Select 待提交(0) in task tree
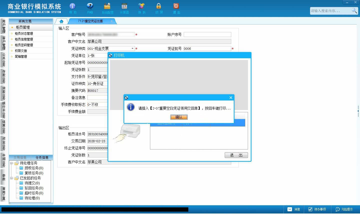Viewport: 360px width, 215px height. point(32,183)
